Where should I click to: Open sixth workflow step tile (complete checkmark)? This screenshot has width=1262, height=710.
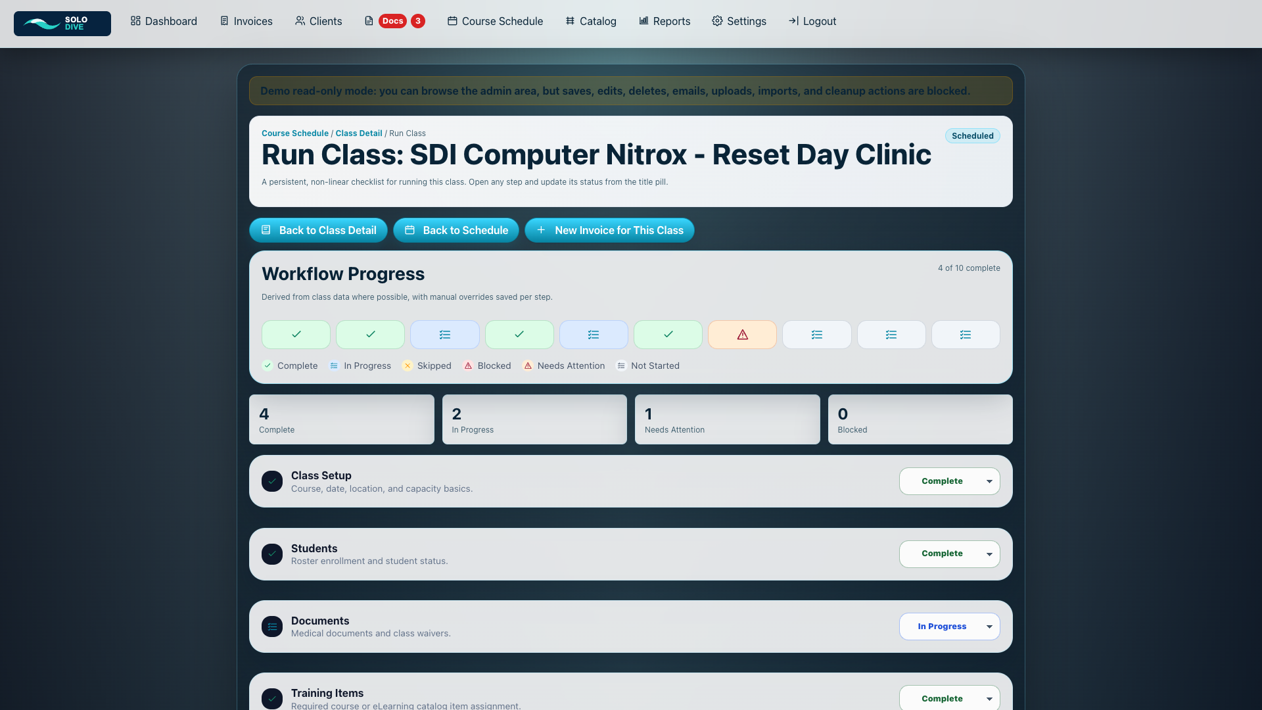668,335
